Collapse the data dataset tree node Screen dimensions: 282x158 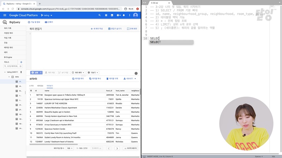9,77
